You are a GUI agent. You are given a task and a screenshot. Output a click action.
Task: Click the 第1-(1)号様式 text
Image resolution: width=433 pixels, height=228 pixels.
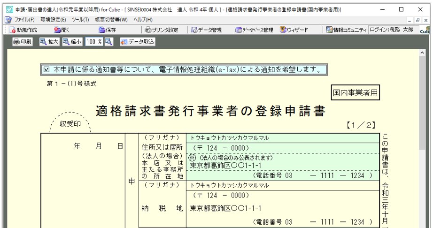tap(71, 84)
